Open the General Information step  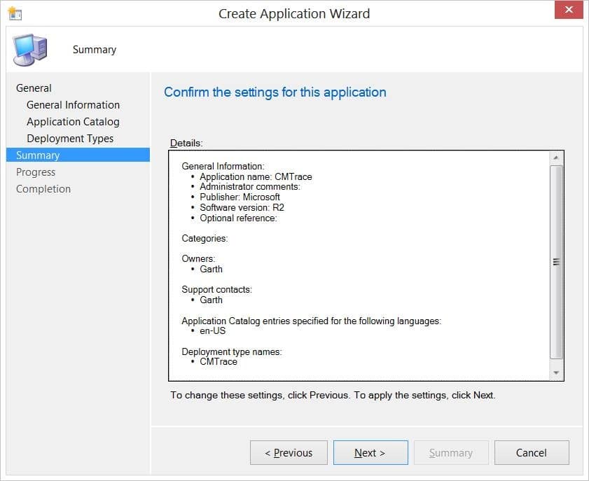click(73, 105)
